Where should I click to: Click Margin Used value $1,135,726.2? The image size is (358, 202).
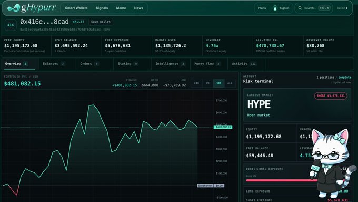[171, 46]
